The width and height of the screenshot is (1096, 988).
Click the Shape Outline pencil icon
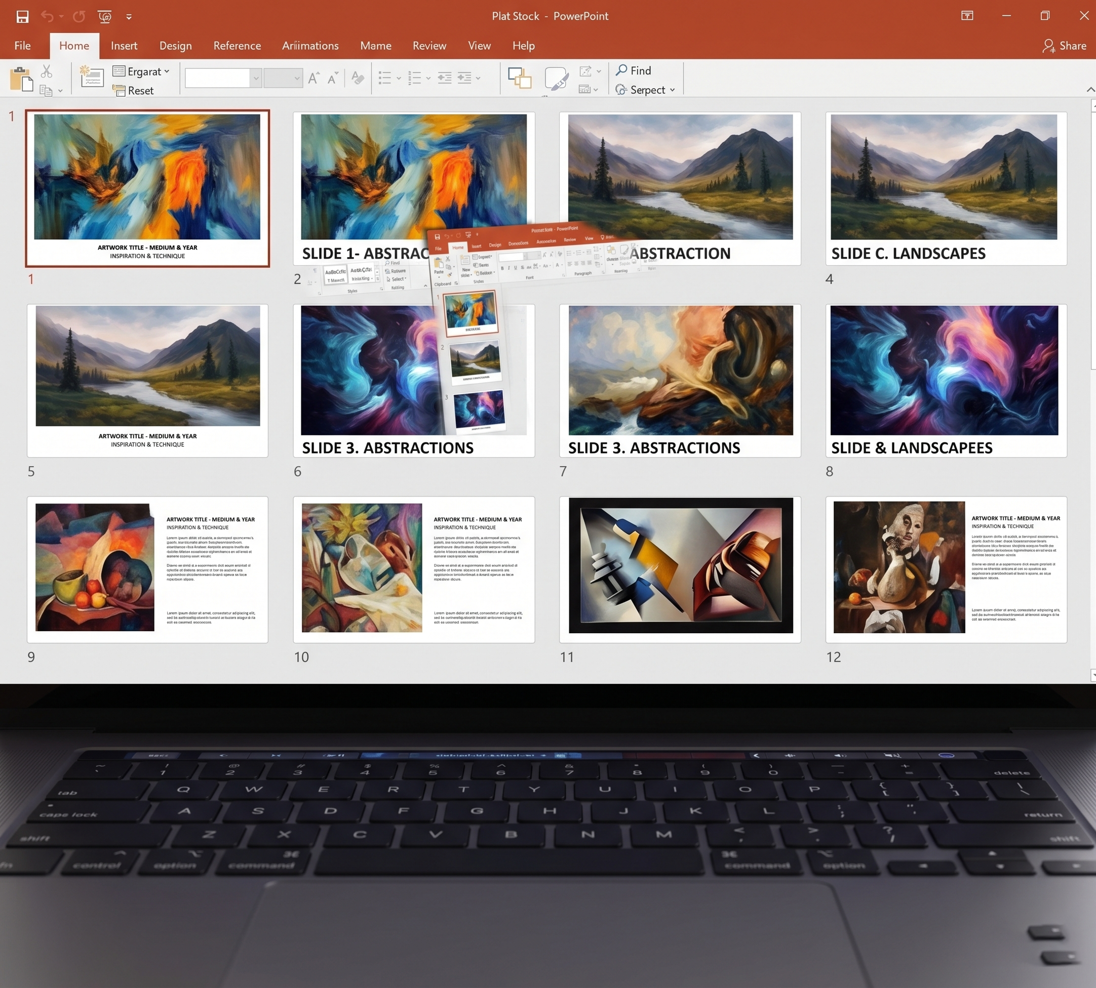[x=585, y=71]
